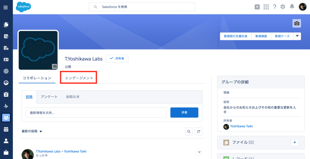Select the 投稿 publisher tab
The height and width of the screenshot is (159, 310).
point(29,97)
